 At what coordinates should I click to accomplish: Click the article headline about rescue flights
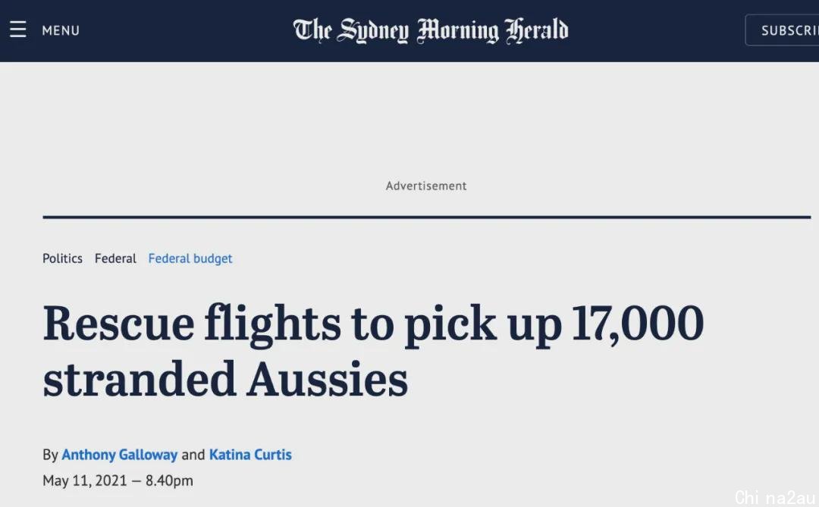coord(373,351)
